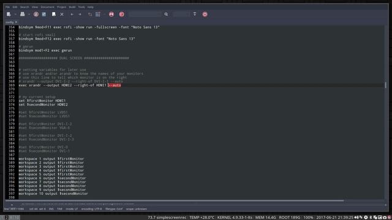Click line 397 'workspace 10 output $secondMonitor'
The image size is (392, 220).
pos(53,194)
